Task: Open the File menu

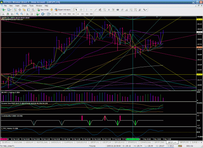Action: [5, 6]
